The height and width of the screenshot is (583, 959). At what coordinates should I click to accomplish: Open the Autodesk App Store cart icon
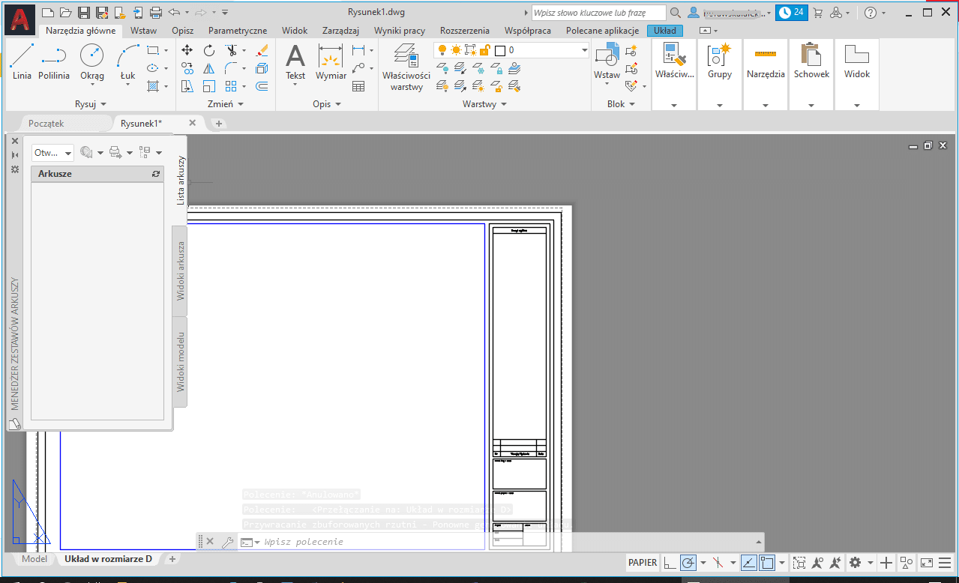point(817,13)
